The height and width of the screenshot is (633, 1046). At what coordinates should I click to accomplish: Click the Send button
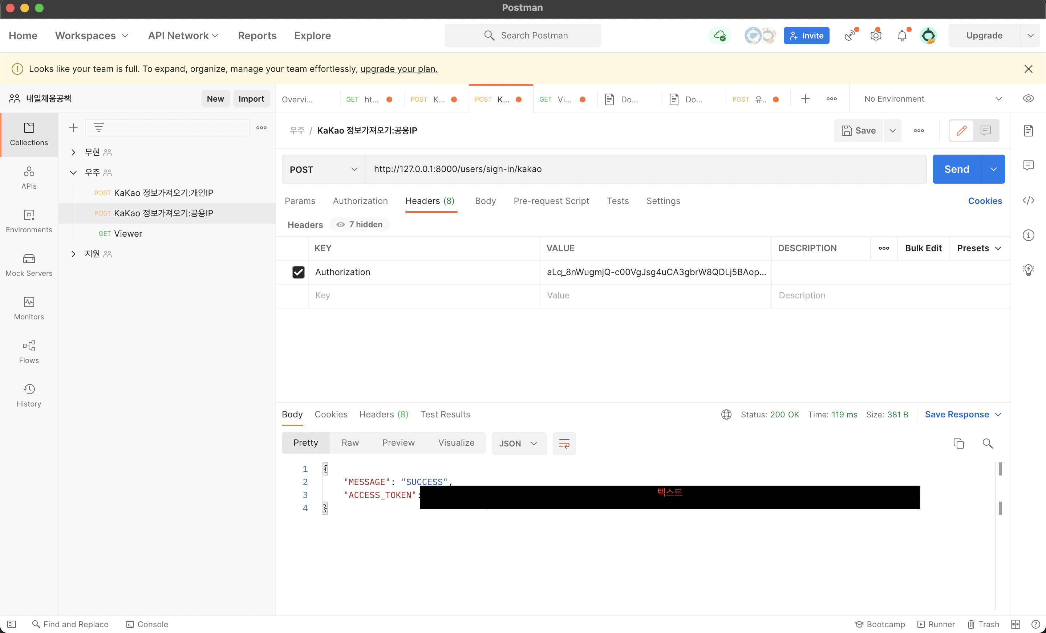[956, 169]
